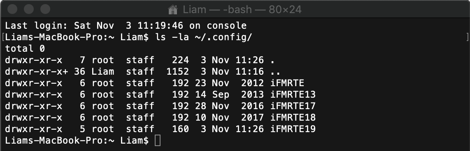Click the "drwxr-xr-x+" permissions string
This screenshot has height=151, width=470.
[37, 72]
